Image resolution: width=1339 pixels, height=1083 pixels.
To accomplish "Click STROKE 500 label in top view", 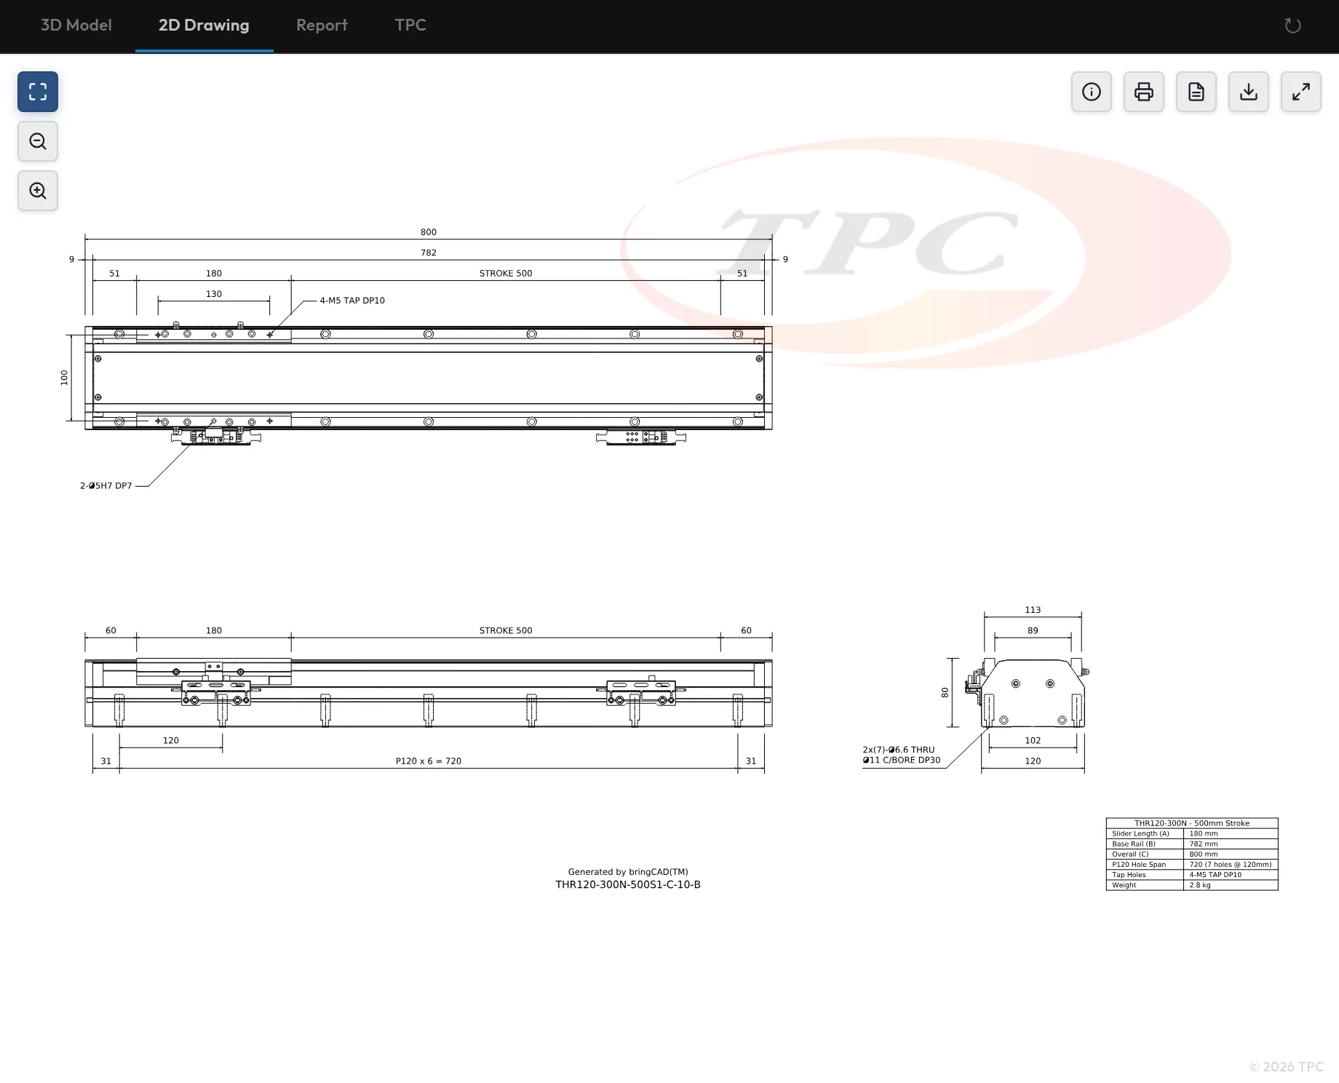I will point(506,274).
